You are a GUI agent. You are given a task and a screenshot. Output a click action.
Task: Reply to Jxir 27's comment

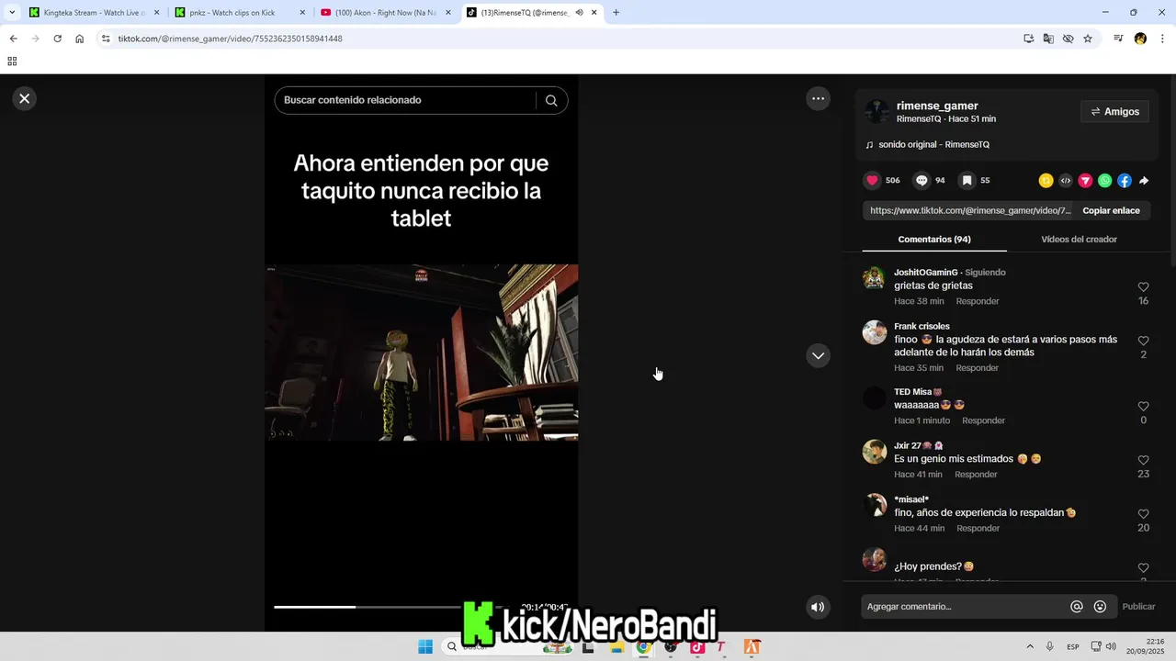[x=976, y=475]
